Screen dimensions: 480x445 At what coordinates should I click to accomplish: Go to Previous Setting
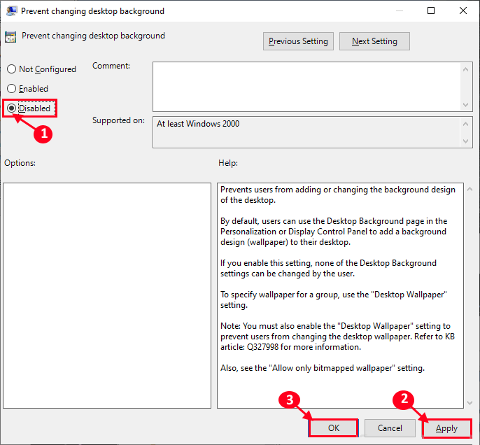(x=298, y=41)
